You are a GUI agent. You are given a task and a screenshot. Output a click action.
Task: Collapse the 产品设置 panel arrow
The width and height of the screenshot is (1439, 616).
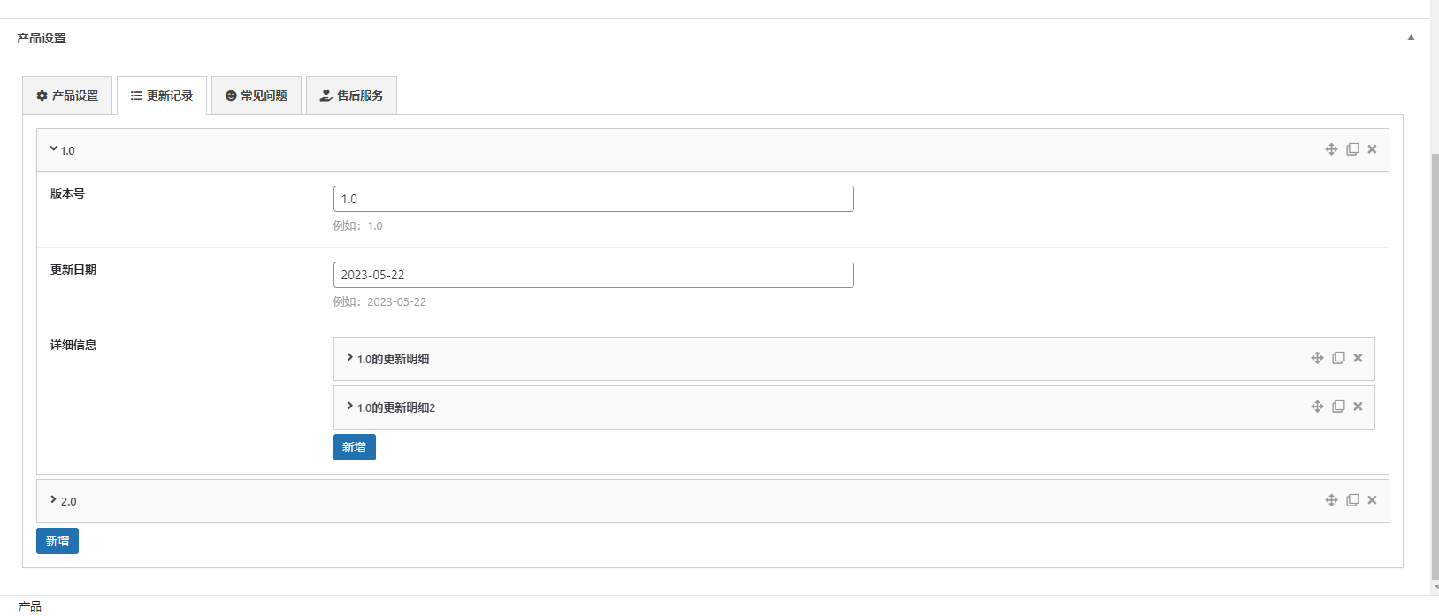[1411, 38]
